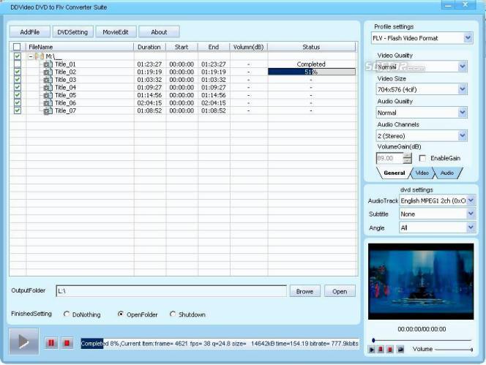Open the About dialog
The image size is (486, 365).
pyautogui.click(x=159, y=32)
